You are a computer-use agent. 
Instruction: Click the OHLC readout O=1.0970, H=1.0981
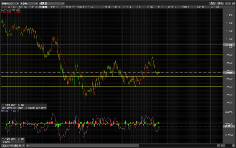[24, 108]
